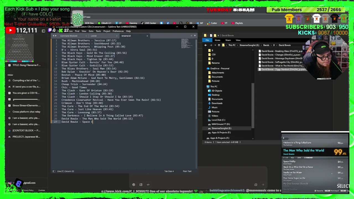The height and width of the screenshot is (199, 354).
Task: Open the Project menu in Sublime Text
Action: [x=107, y=31]
